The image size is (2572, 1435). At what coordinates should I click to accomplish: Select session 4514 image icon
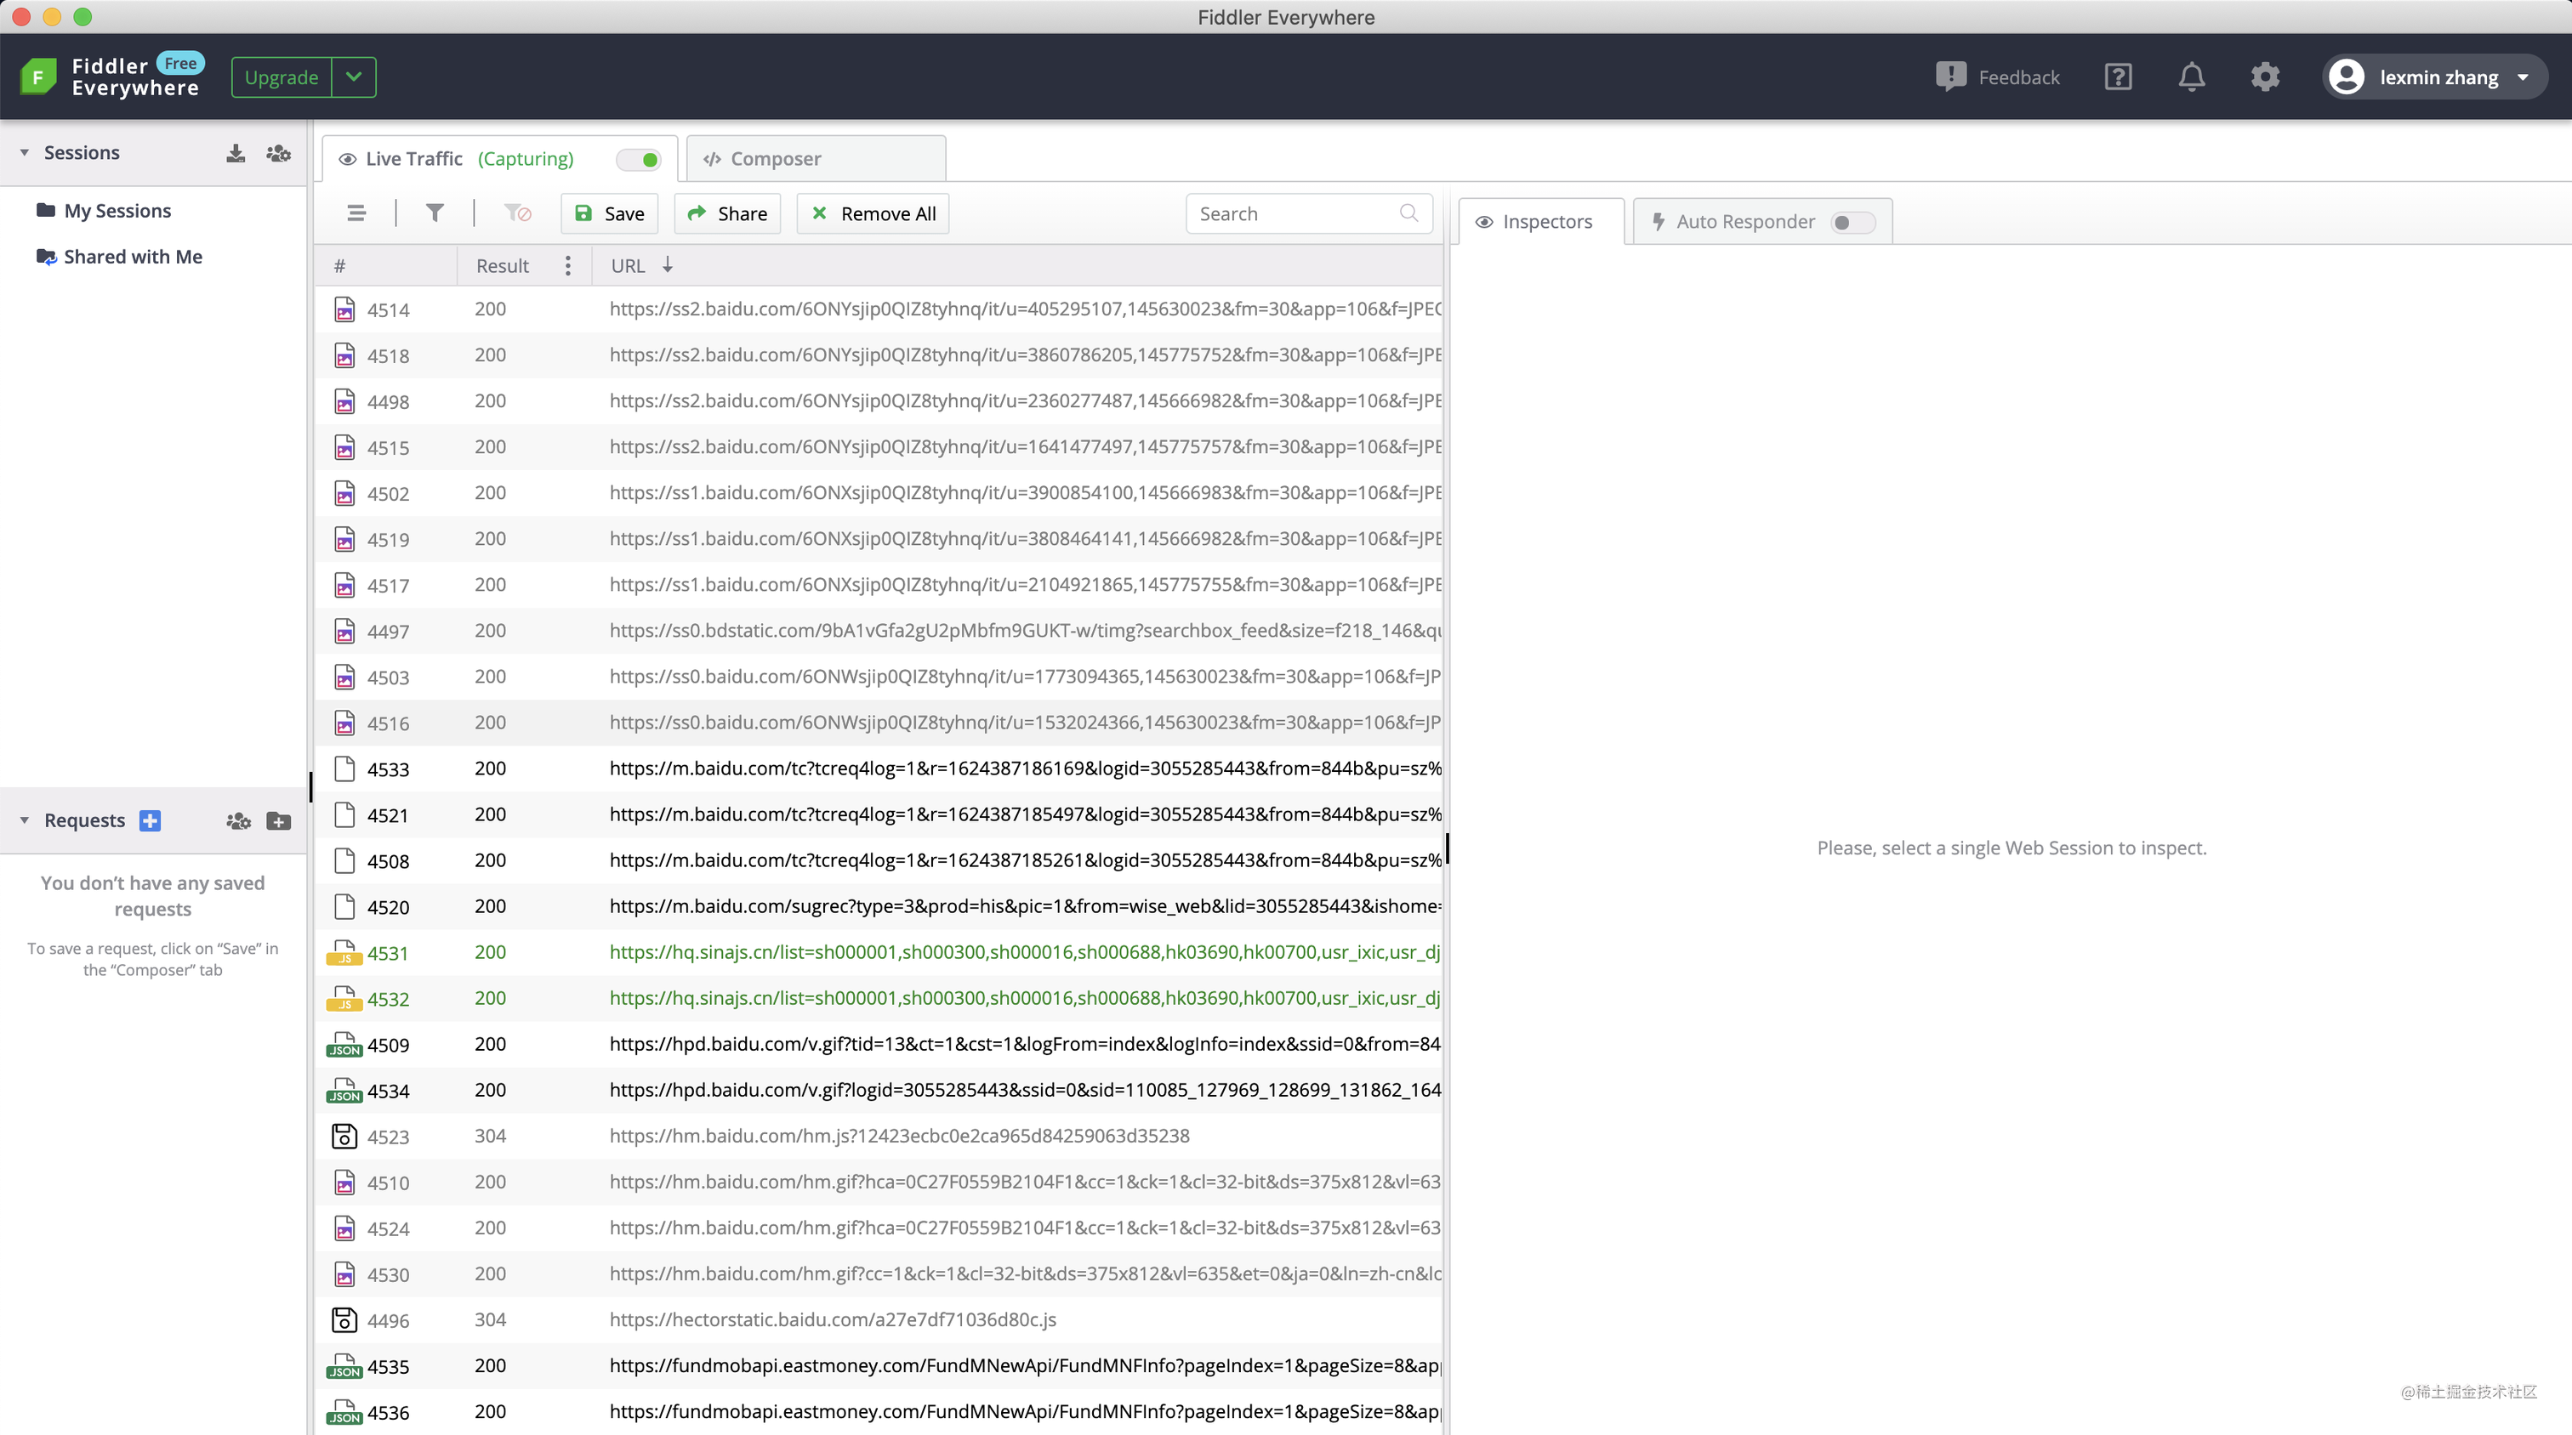point(344,309)
